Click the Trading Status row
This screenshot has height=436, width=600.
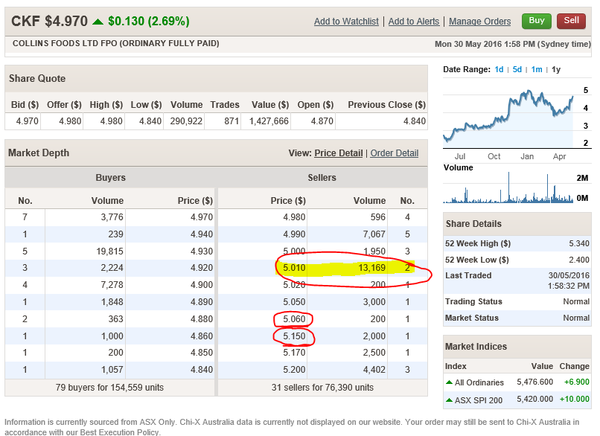point(517,302)
